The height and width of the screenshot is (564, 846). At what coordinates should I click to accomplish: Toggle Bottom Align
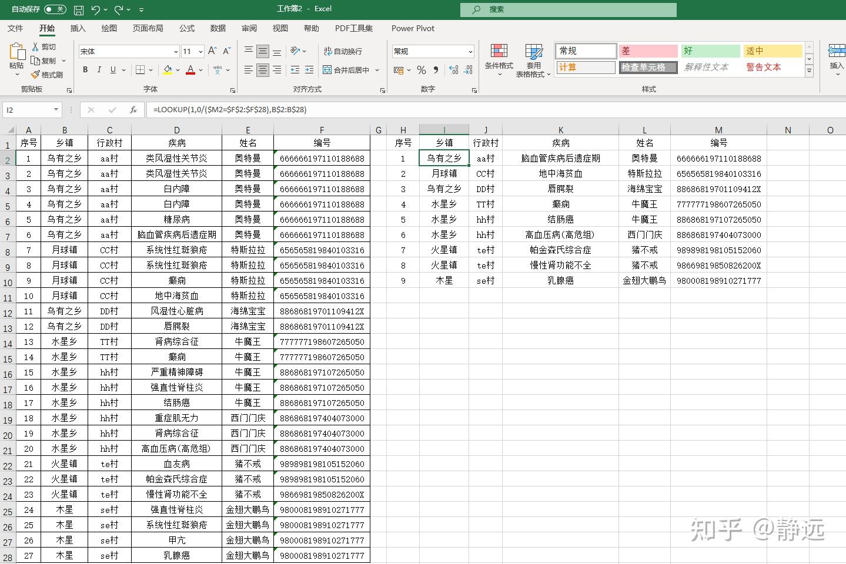pos(277,51)
